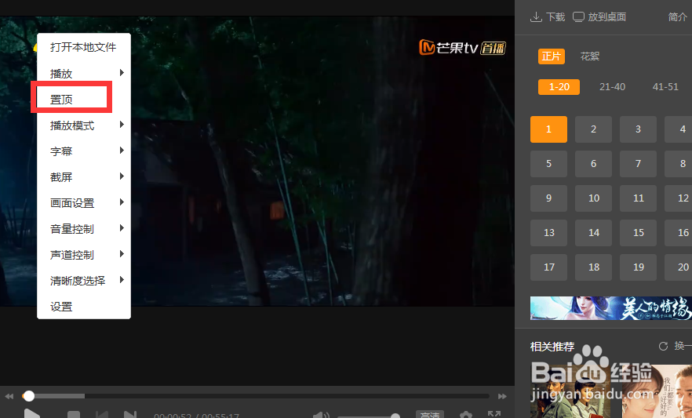Play episode 3
The height and width of the screenshot is (418, 692).
tap(638, 129)
